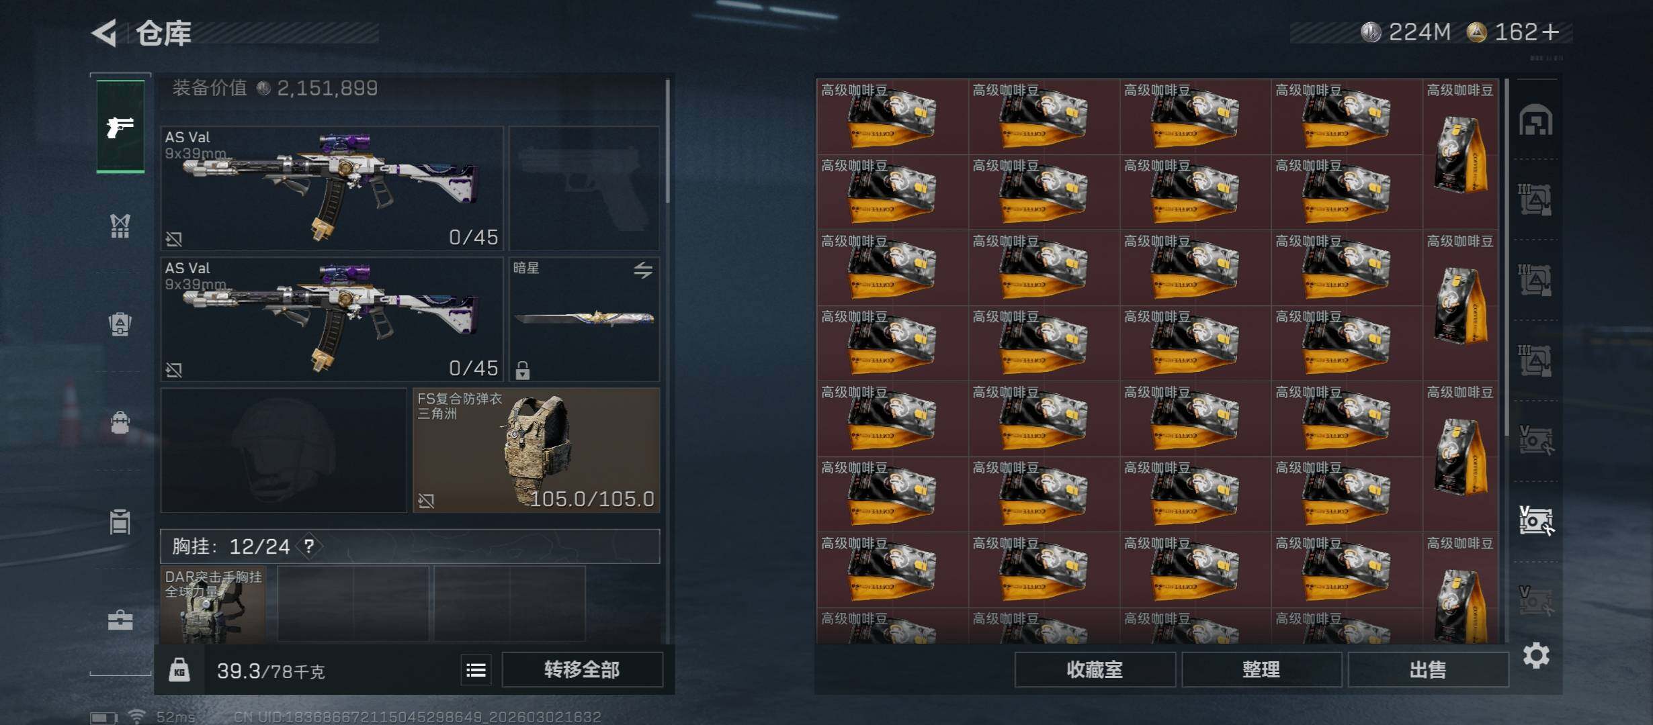Add currency with the plus after 162
The image size is (1653, 725).
(1551, 32)
